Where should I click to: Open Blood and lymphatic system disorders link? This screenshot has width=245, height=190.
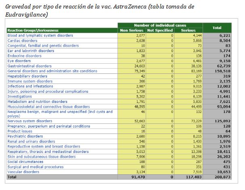point(40,35)
